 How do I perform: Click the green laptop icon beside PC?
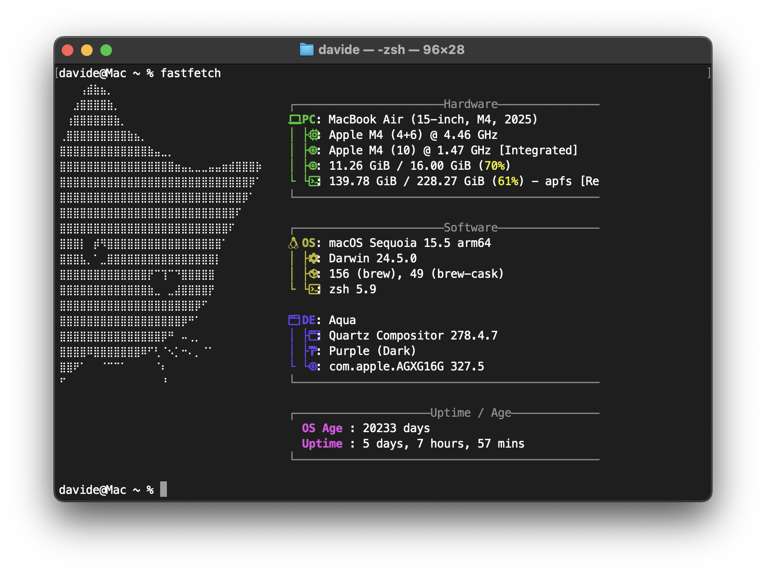(x=294, y=119)
